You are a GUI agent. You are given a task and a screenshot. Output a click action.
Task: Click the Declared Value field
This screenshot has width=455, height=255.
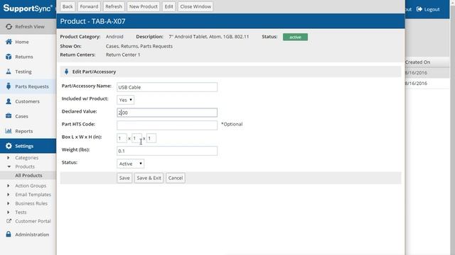pyautogui.click(x=167, y=113)
